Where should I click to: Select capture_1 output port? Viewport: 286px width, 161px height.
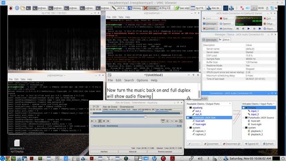point(200,131)
